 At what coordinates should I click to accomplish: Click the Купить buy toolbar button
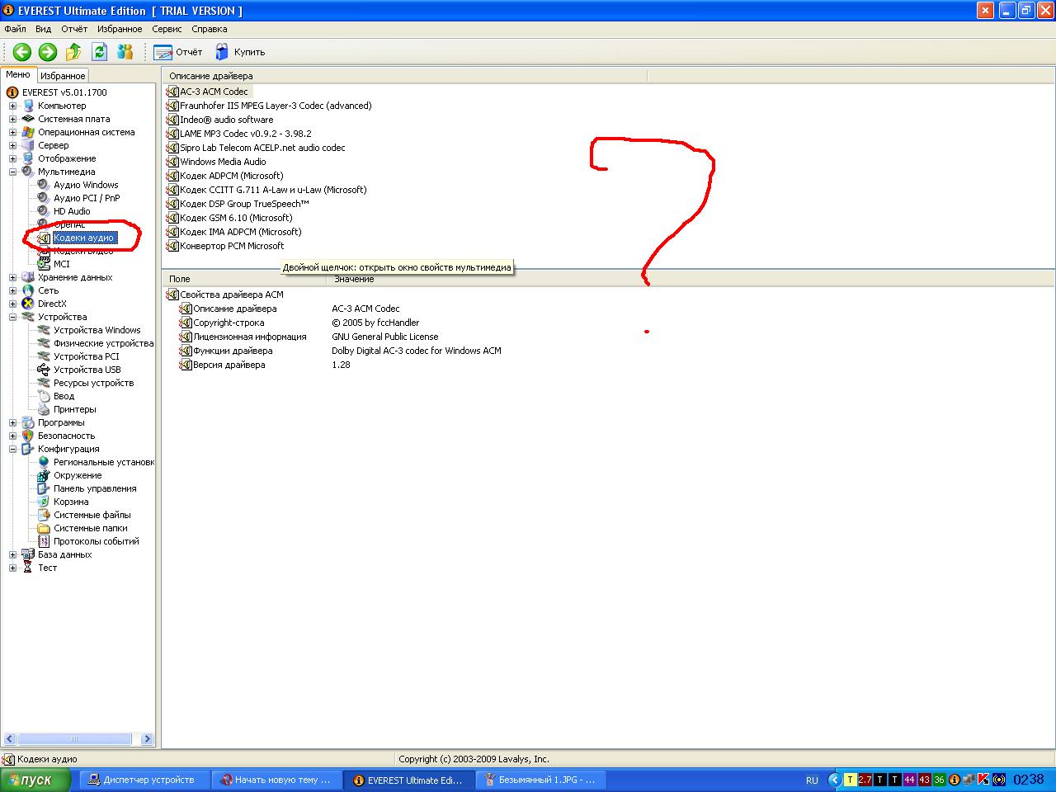tap(240, 52)
